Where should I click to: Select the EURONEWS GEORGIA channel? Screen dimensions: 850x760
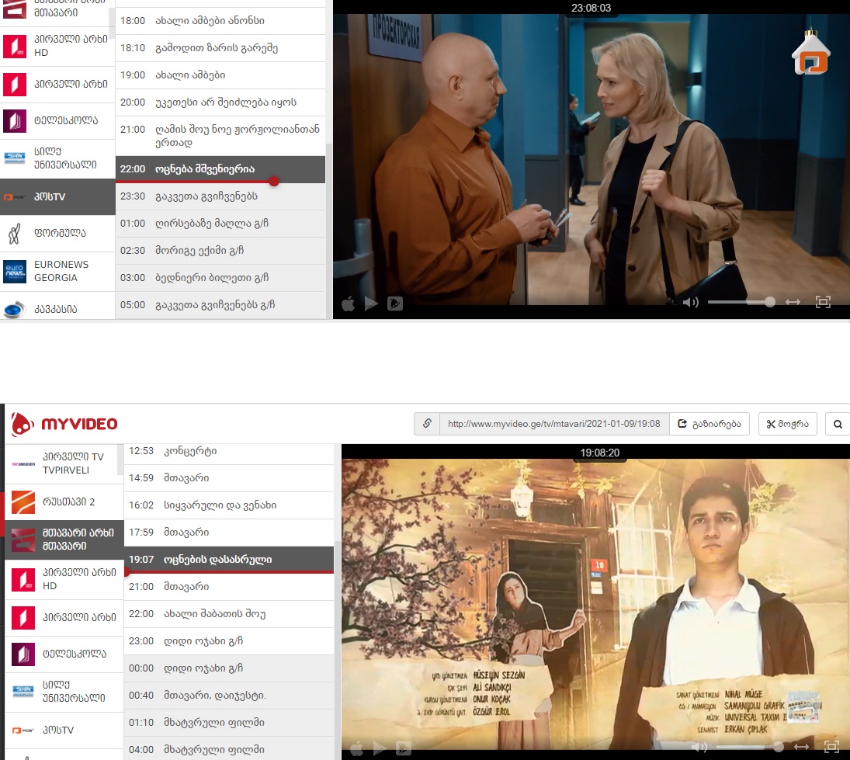(x=57, y=271)
